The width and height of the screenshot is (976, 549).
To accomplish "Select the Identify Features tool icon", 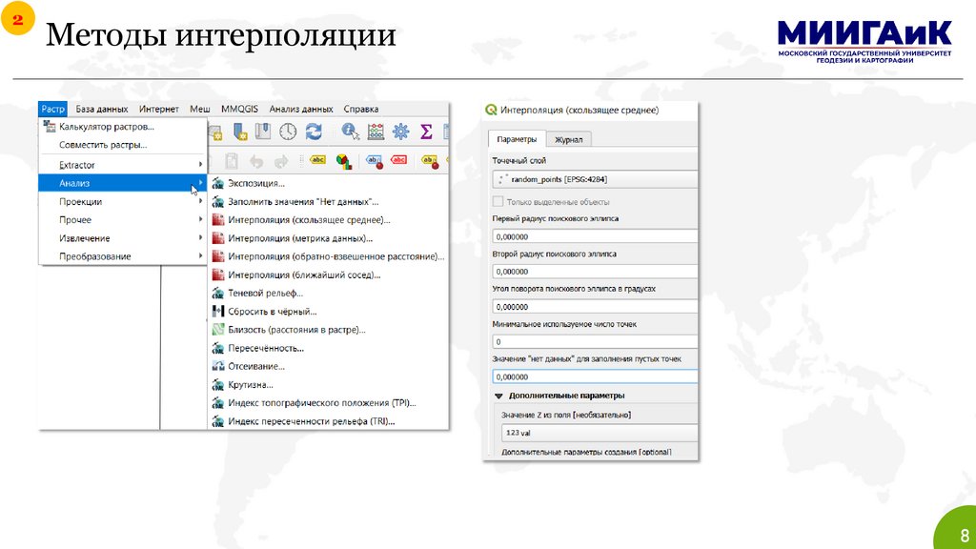I will [x=350, y=132].
